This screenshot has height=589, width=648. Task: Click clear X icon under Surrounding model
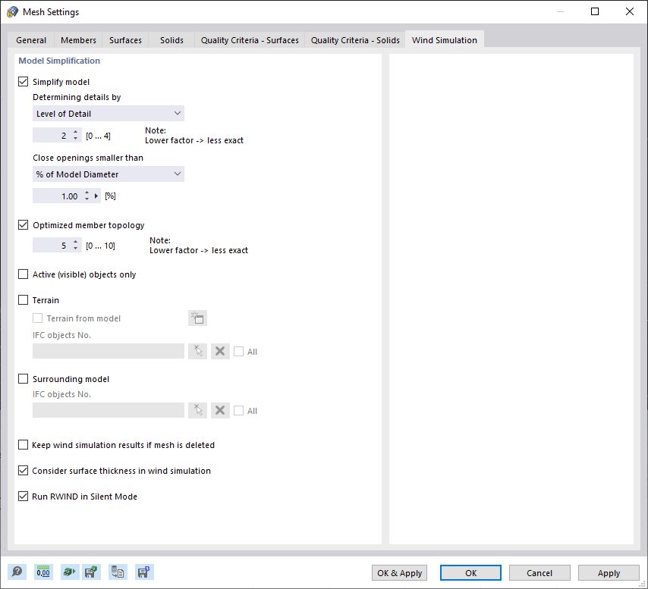coord(220,410)
